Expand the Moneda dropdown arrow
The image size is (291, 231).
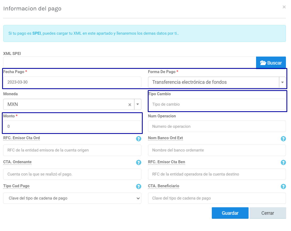pyautogui.click(x=138, y=105)
